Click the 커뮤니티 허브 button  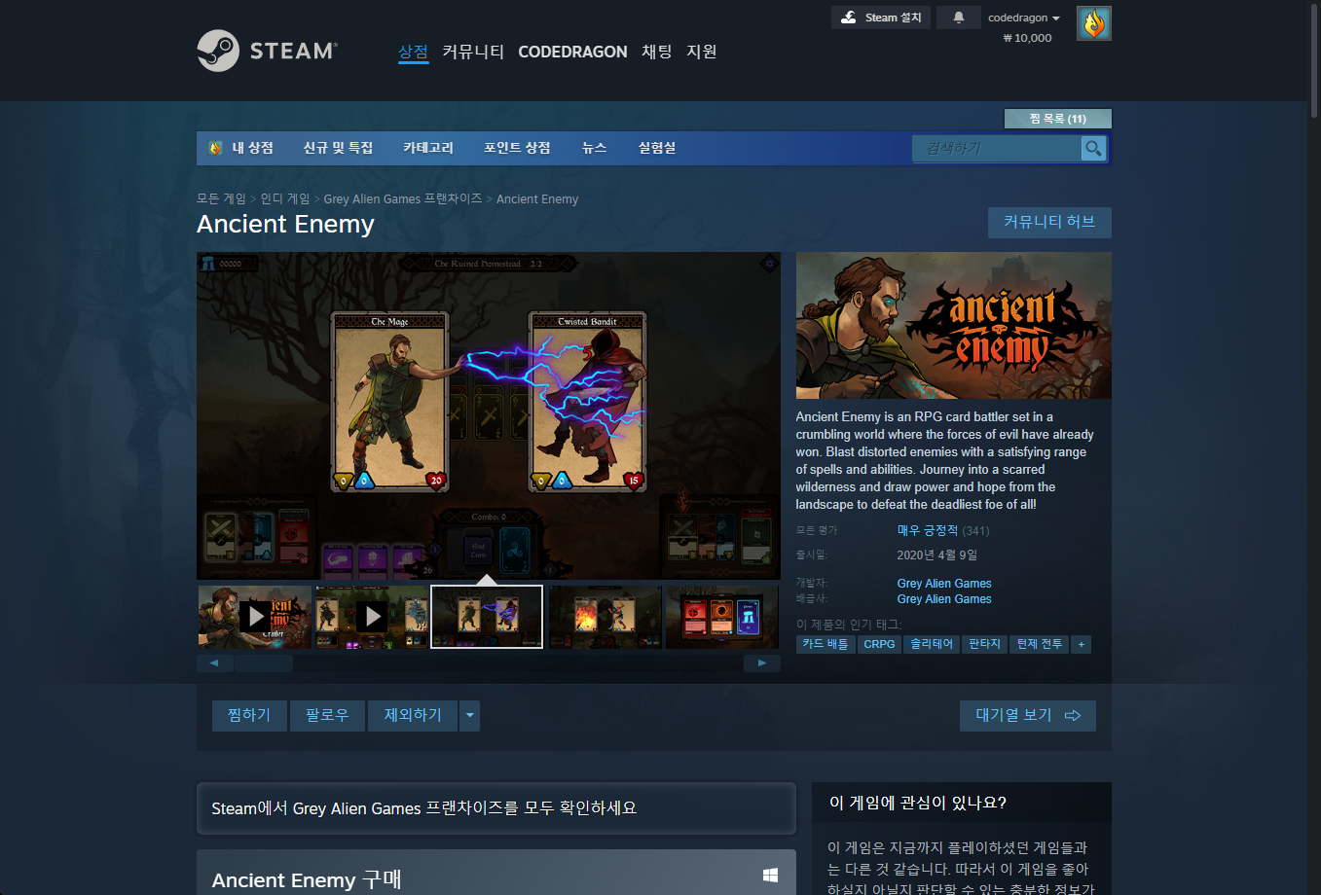(x=1049, y=222)
